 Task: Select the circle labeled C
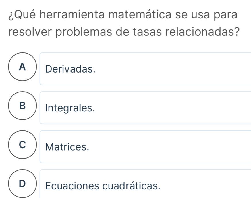pyautogui.click(x=22, y=147)
